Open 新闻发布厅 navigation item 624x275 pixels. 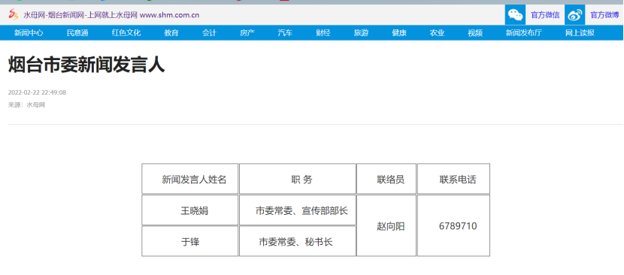click(x=524, y=33)
